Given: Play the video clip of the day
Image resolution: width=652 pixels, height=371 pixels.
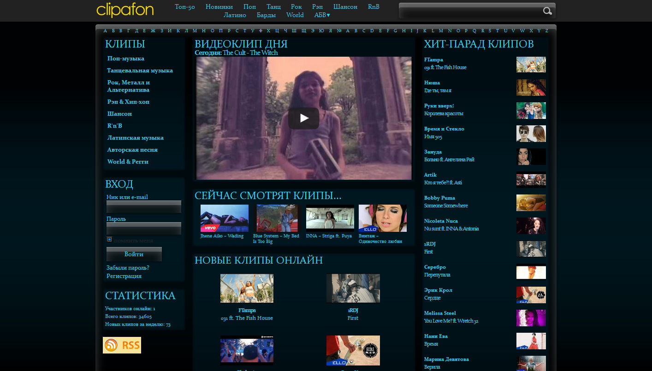Looking at the screenshot, I should pos(303,118).
